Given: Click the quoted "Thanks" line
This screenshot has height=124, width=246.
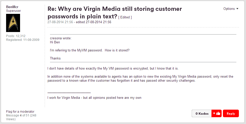Looking at the screenshot, I should [x=55, y=58].
